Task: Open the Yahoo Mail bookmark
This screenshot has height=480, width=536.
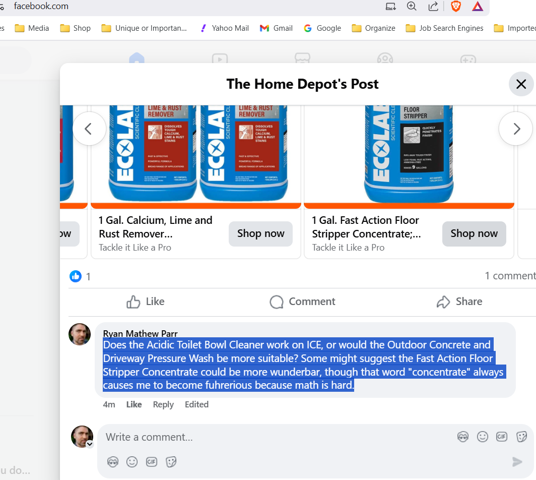Action: 224,28
